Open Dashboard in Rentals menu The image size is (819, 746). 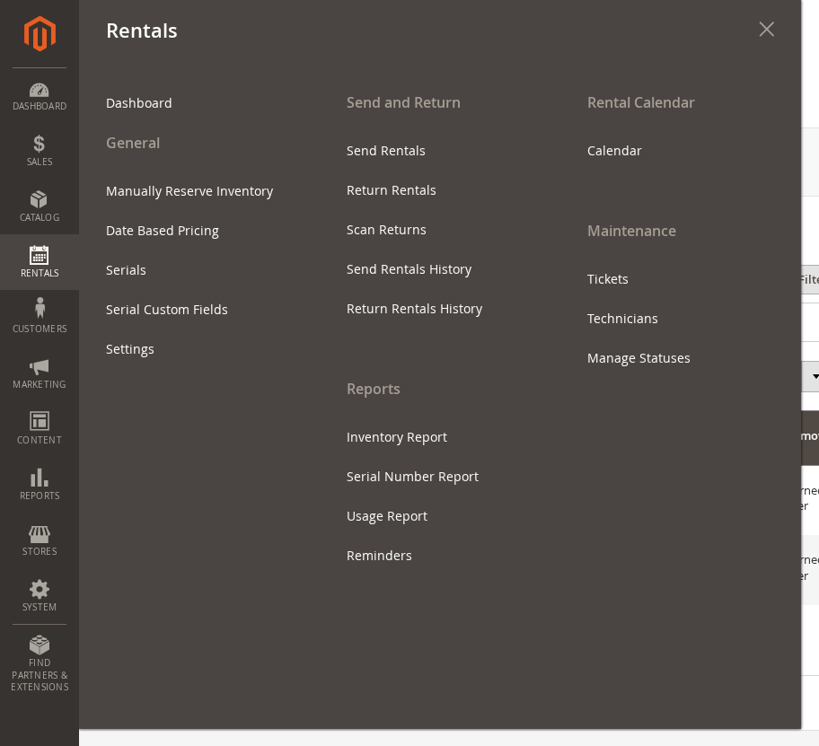click(139, 103)
